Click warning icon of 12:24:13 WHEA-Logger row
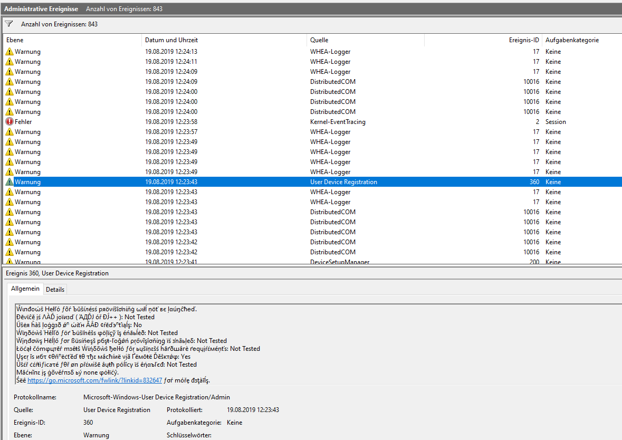 9,52
